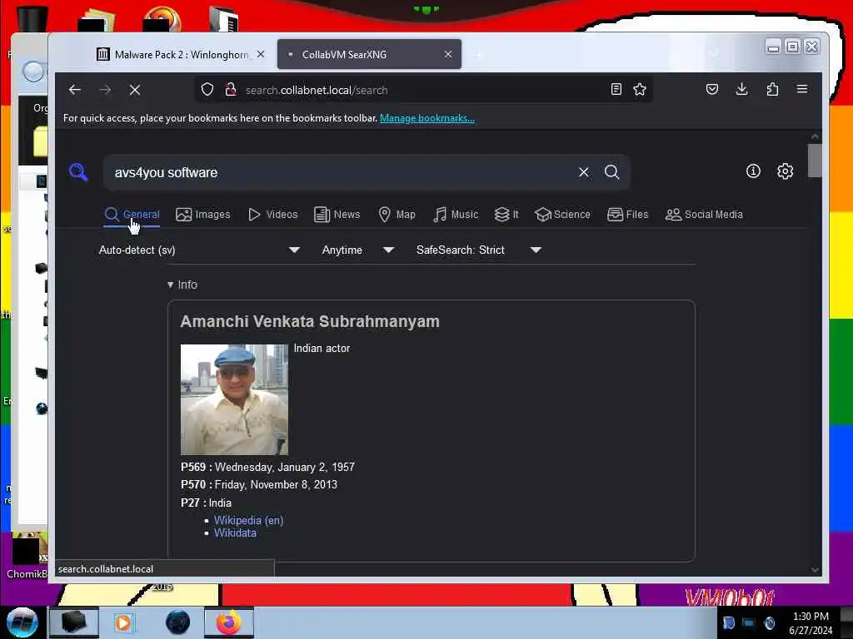Open the downloads panel icon
Image resolution: width=853 pixels, height=639 pixels.
pos(741,89)
